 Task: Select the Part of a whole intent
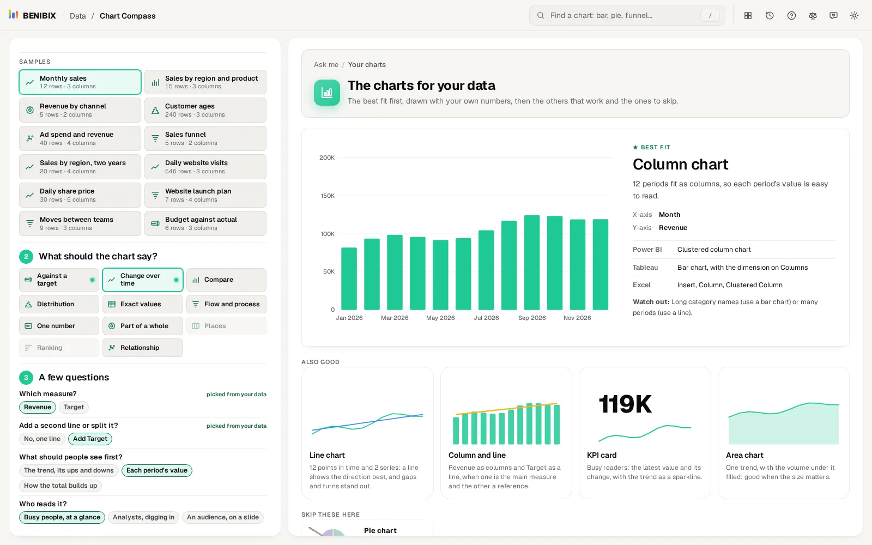(x=143, y=326)
